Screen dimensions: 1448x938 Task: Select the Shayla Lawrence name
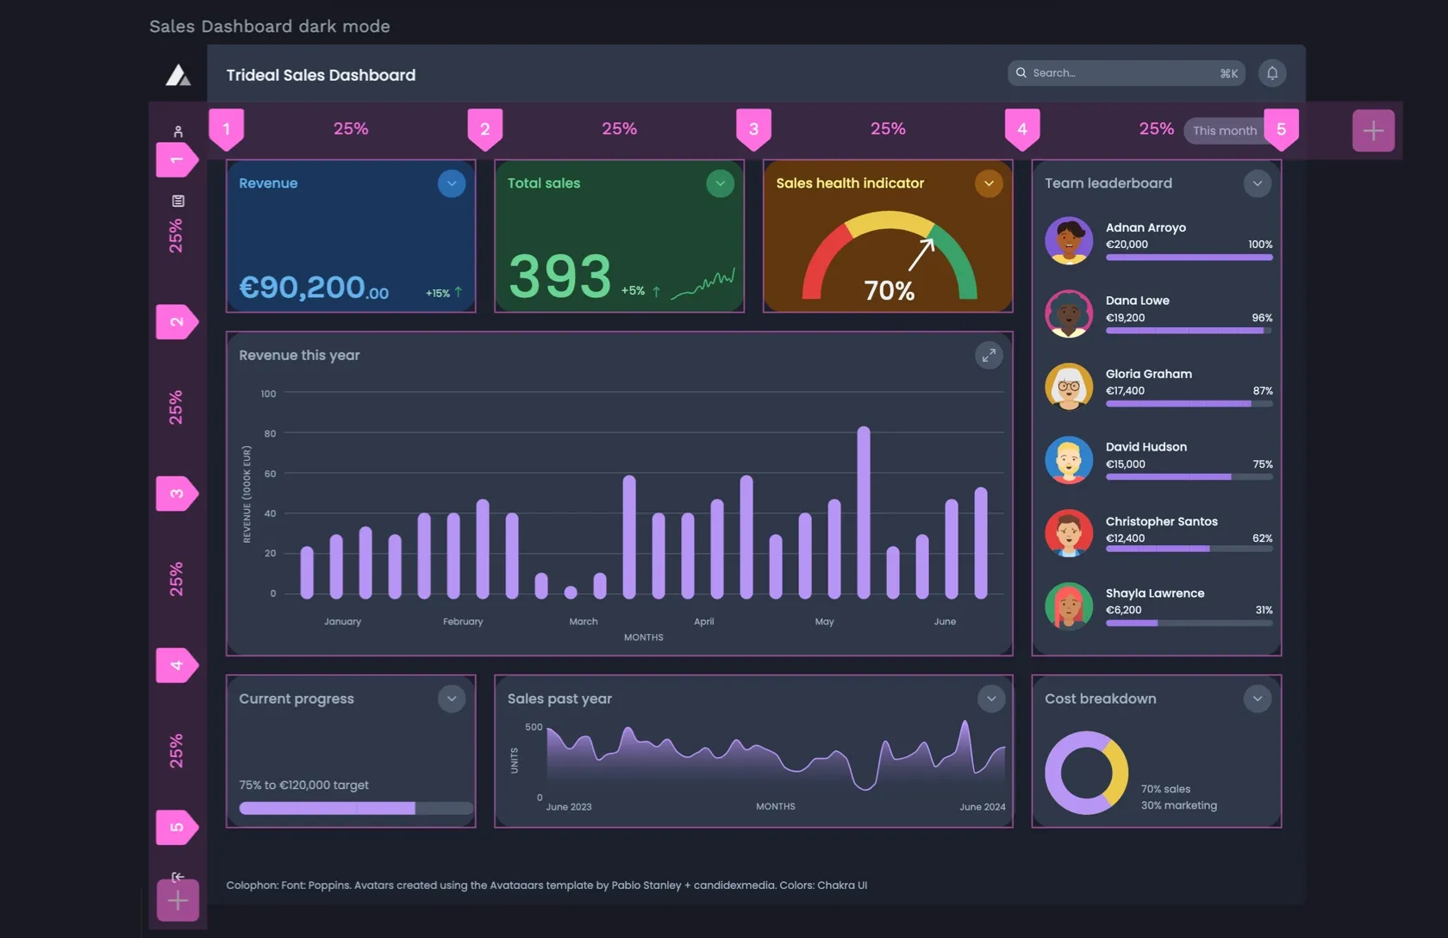pos(1155,593)
